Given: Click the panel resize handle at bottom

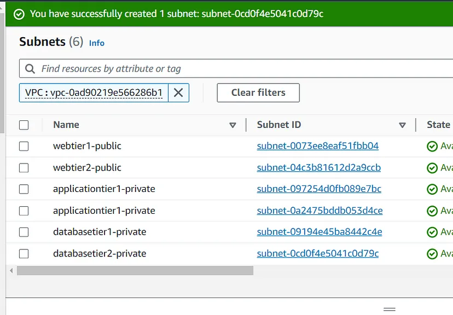Looking at the screenshot, I should [x=390, y=310].
